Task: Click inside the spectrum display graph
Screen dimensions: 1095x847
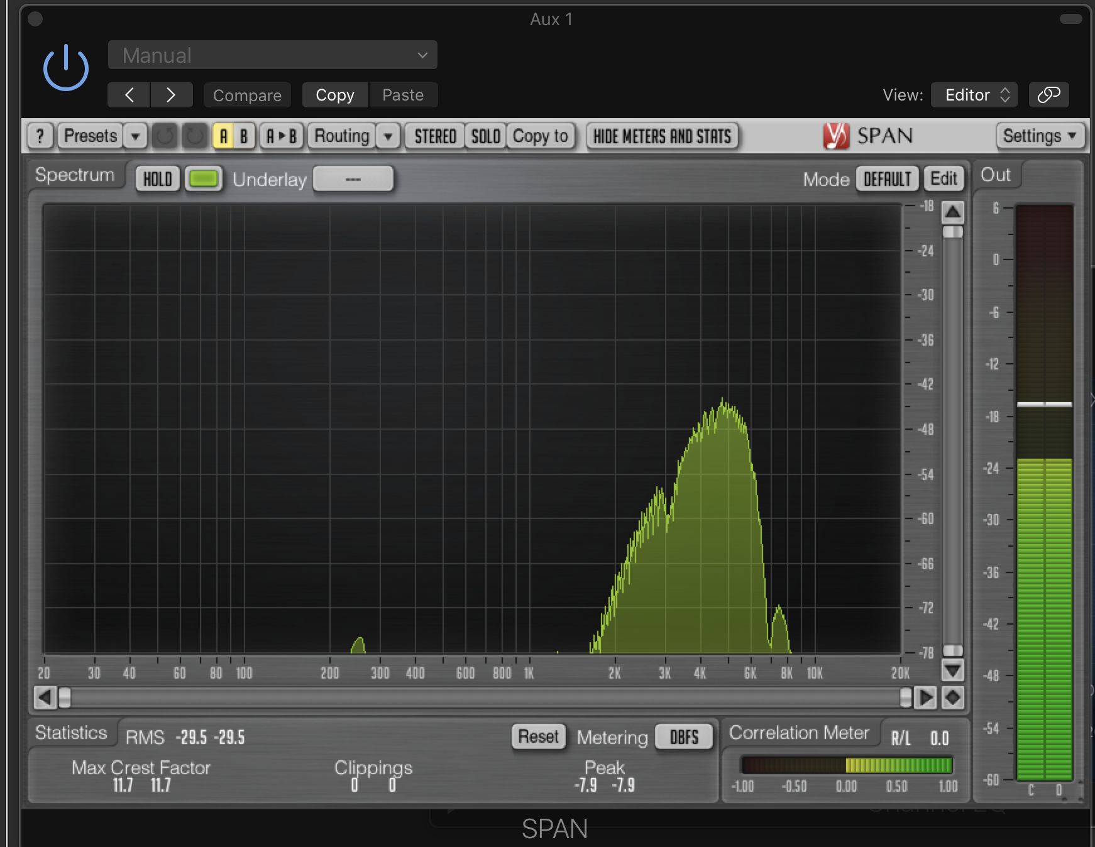Action: pos(472,429)
